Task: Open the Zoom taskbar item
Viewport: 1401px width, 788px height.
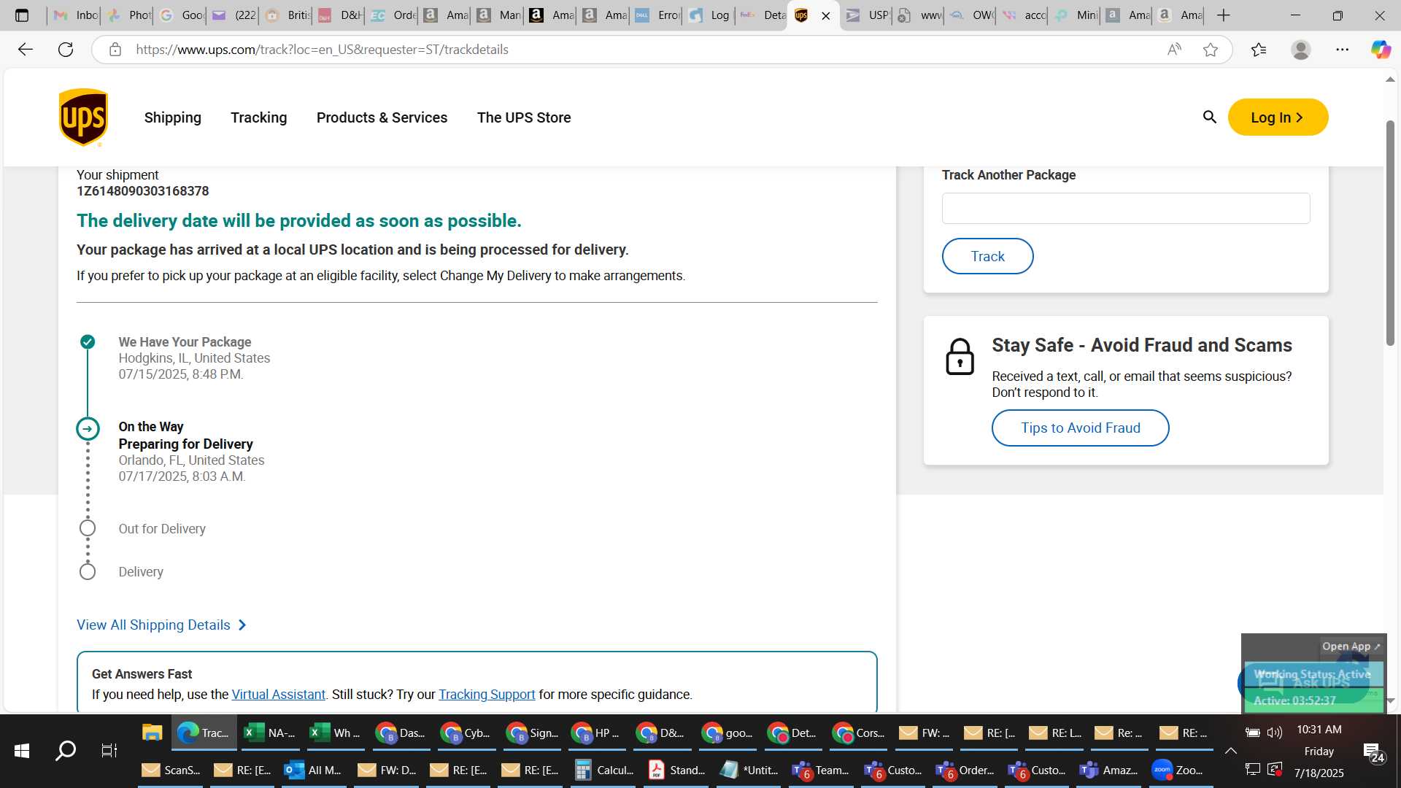Action: point(1178,770)
